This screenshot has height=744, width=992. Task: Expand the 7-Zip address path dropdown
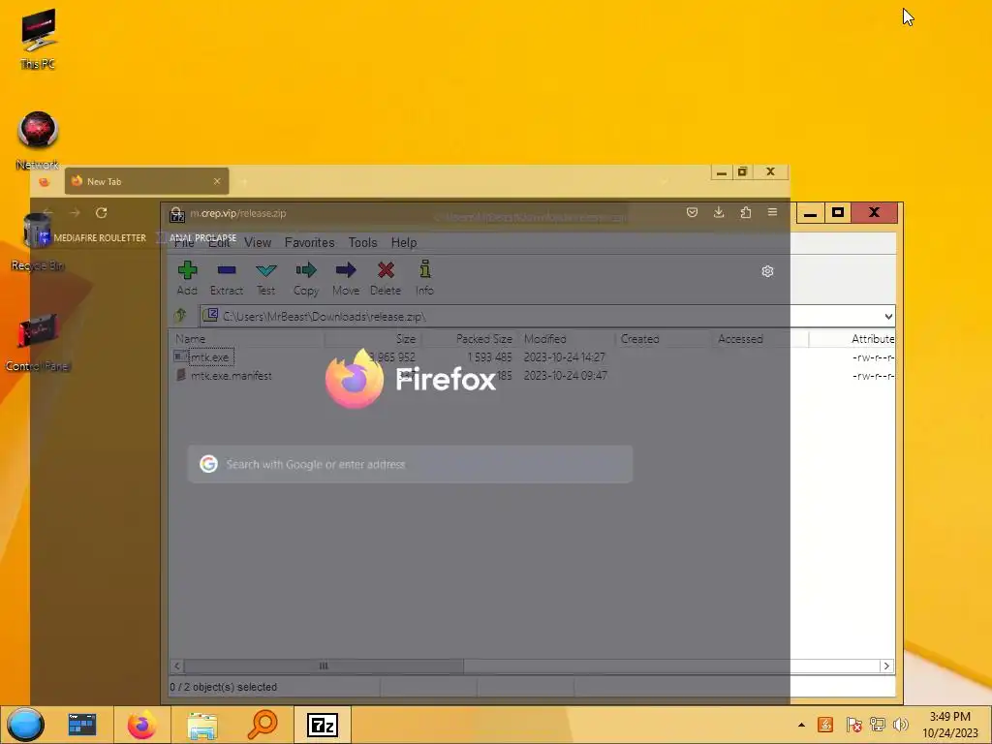click(888, 317)
